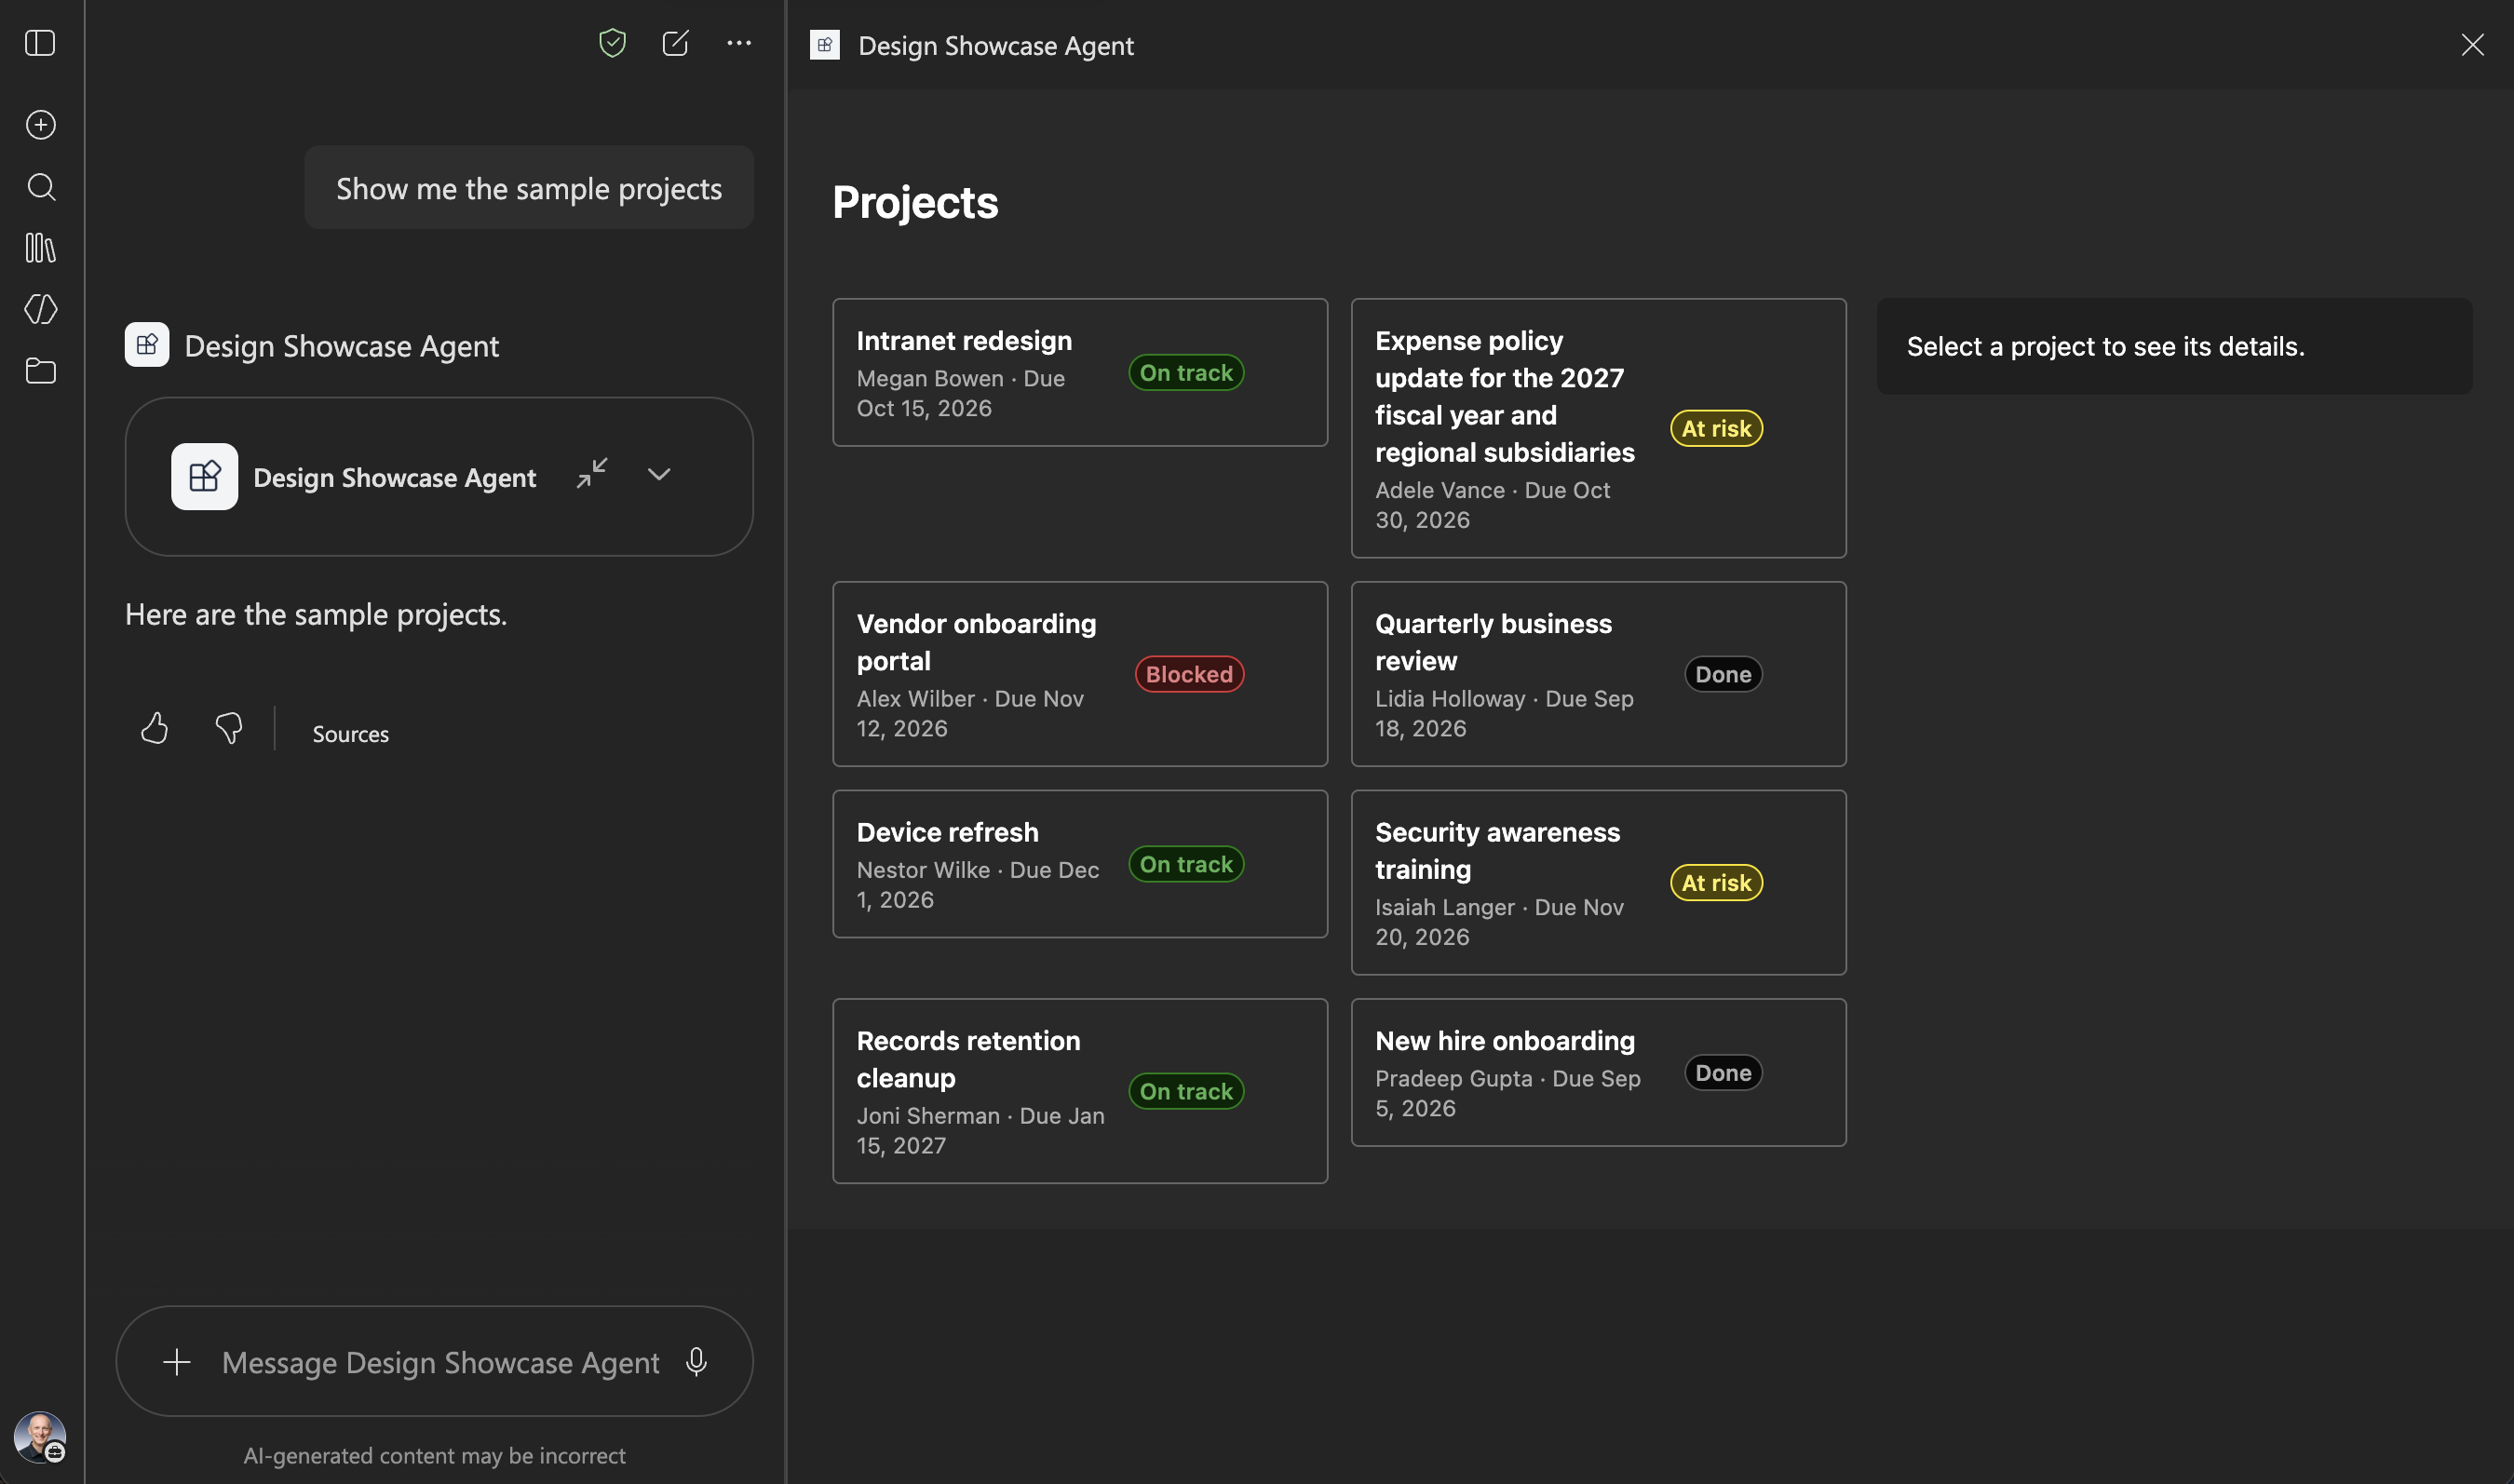The width and height of the screenshot is (2514, 1484).
Task: Give the response a thumbs up
Action: [154, 729]
